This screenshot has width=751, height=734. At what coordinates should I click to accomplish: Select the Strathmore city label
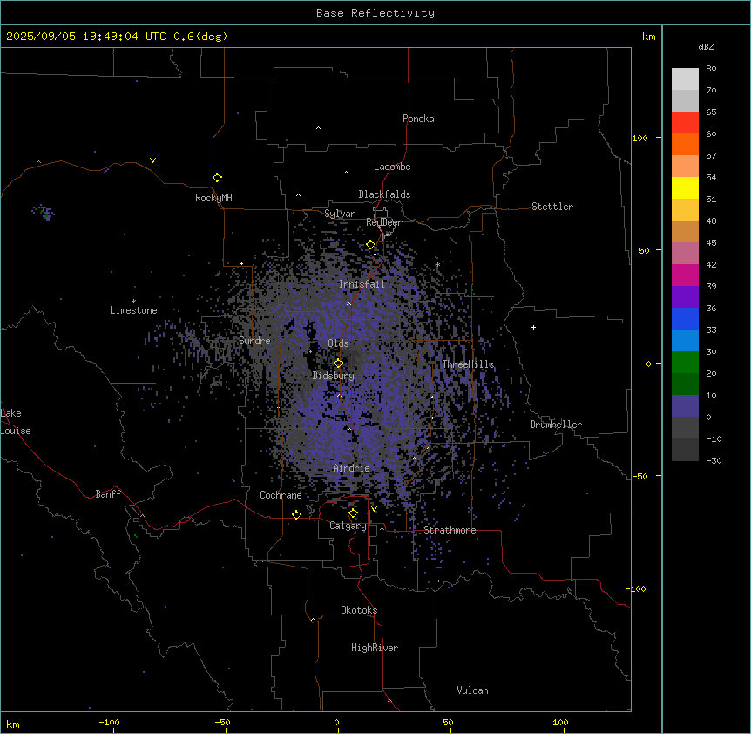[450, 530]
